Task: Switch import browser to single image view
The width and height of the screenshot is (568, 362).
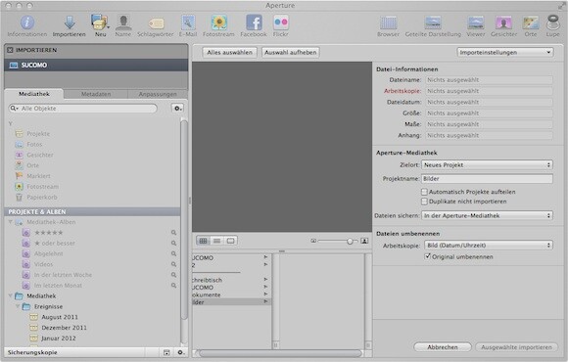Action: 230,241
